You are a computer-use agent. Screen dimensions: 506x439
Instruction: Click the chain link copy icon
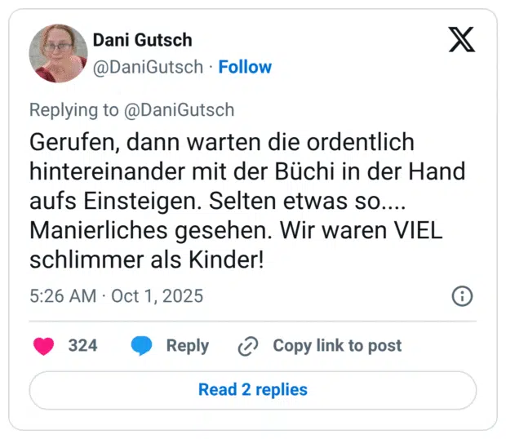pyautogui.click(x=248, y=346)
